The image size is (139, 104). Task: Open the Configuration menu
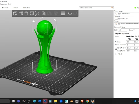point(3,4)
